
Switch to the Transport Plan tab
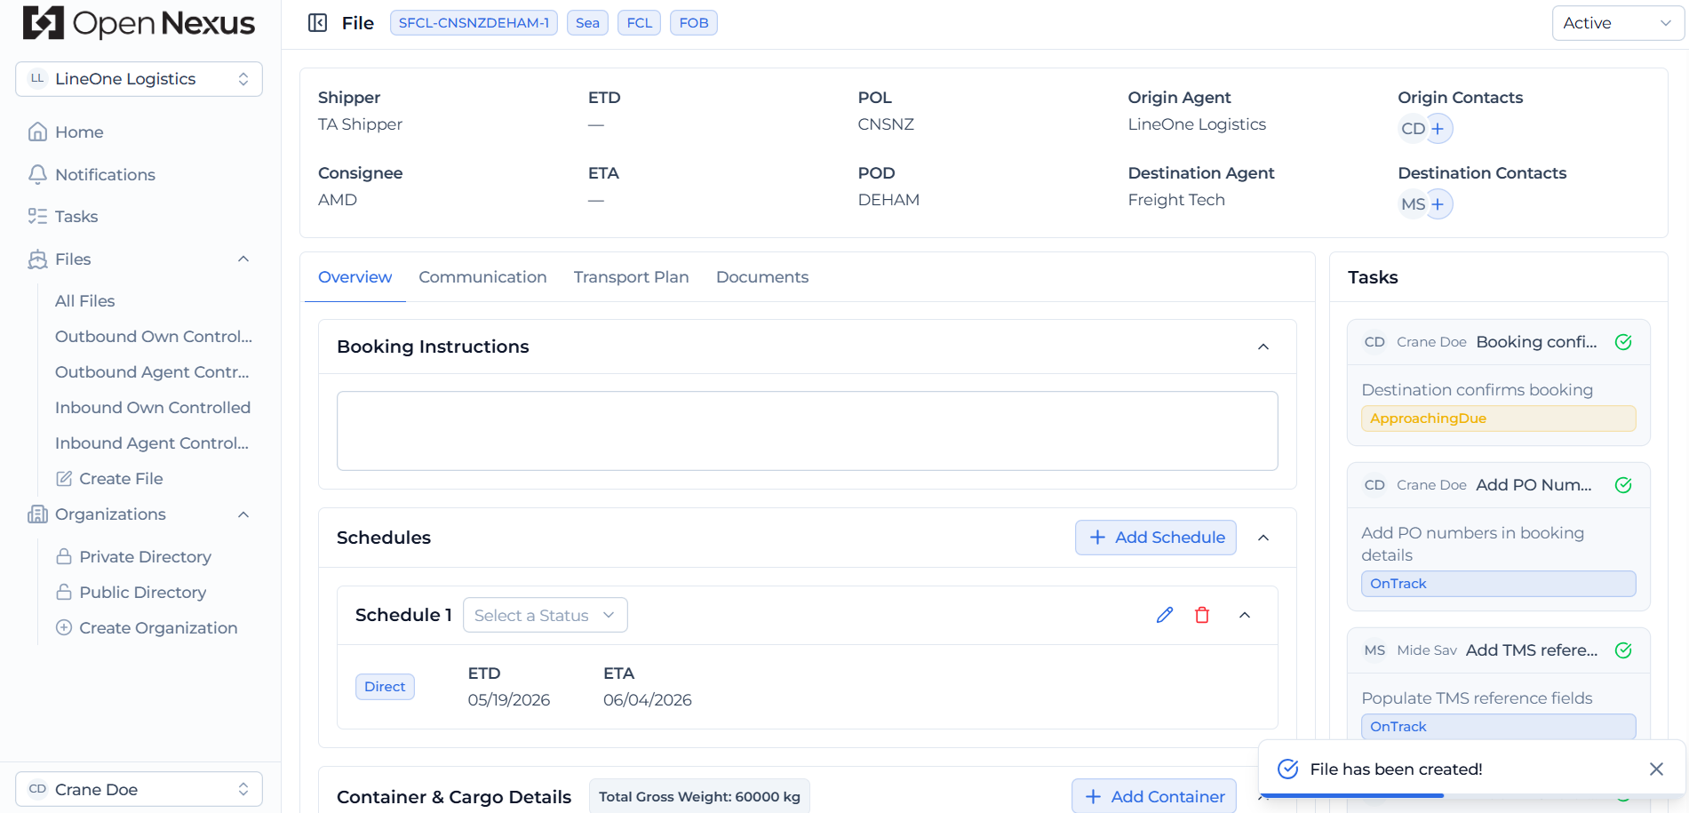[631, 277]
